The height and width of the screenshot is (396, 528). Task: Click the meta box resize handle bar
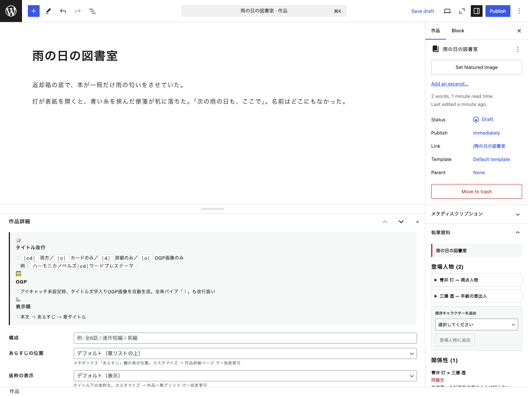coord(213,209)
